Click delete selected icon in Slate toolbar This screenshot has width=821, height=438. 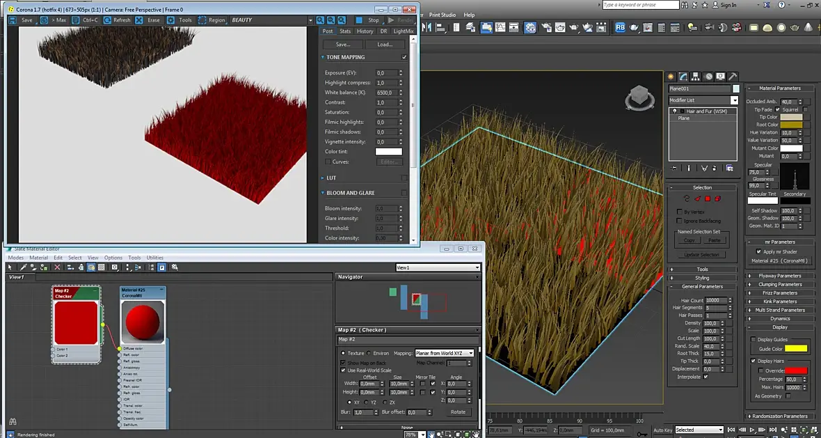[57, 267]
